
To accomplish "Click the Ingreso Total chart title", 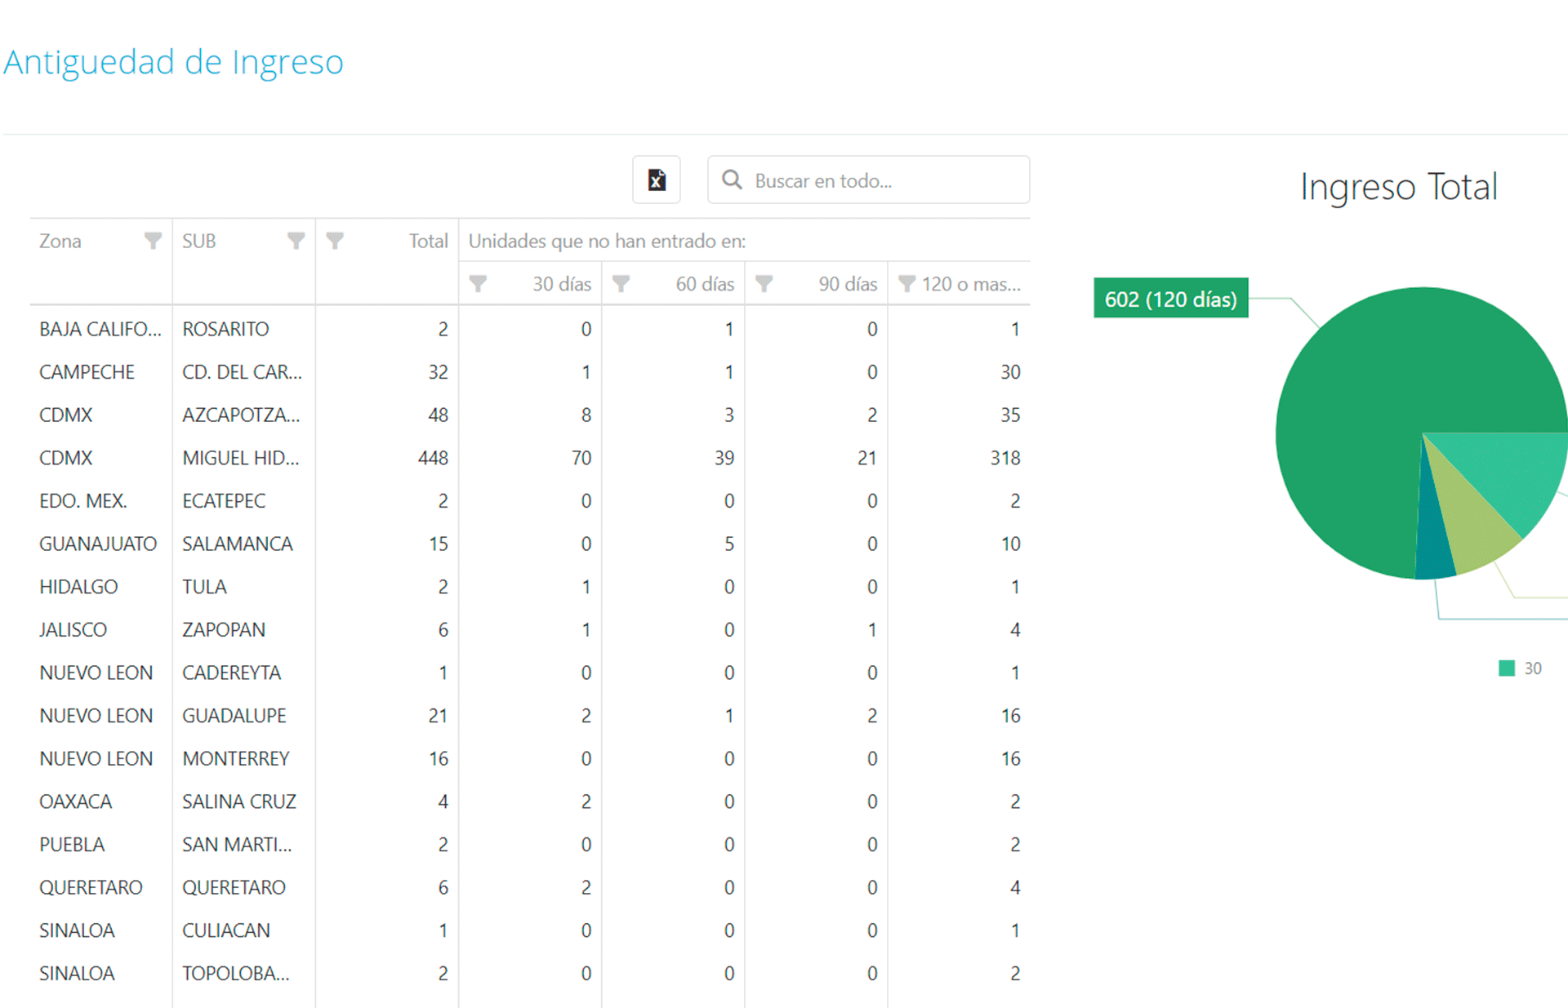I will pyautogui.click(x=1399, y=187).
